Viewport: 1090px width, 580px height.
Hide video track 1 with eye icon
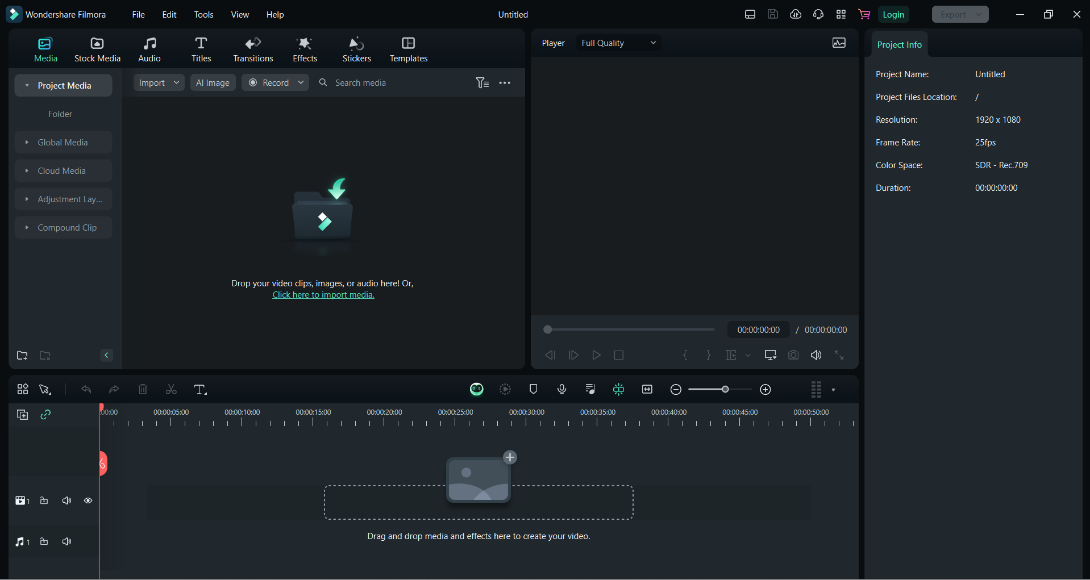click(88, 500)
